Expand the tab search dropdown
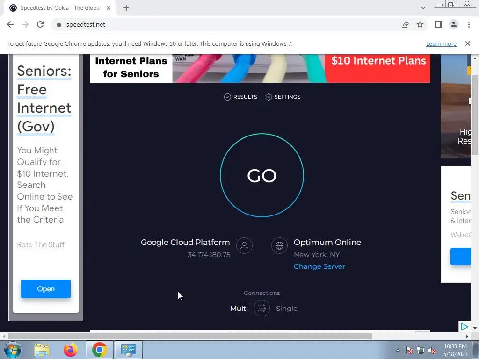This screenshot has height=359, width=479. [x=423, y=8]
